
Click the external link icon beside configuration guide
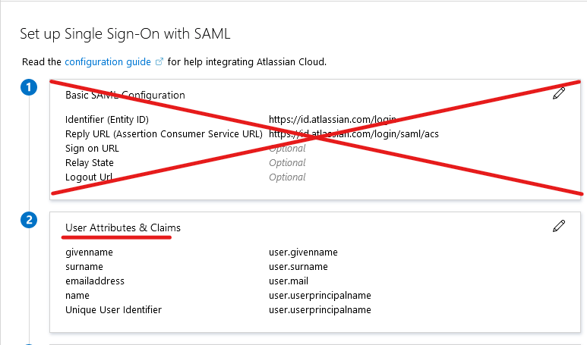pyautogui.click(x=159, y=61)
